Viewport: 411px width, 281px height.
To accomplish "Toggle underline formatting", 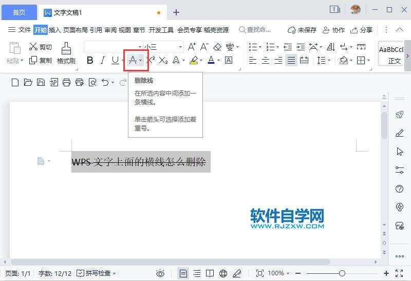I will coord(115,61).
